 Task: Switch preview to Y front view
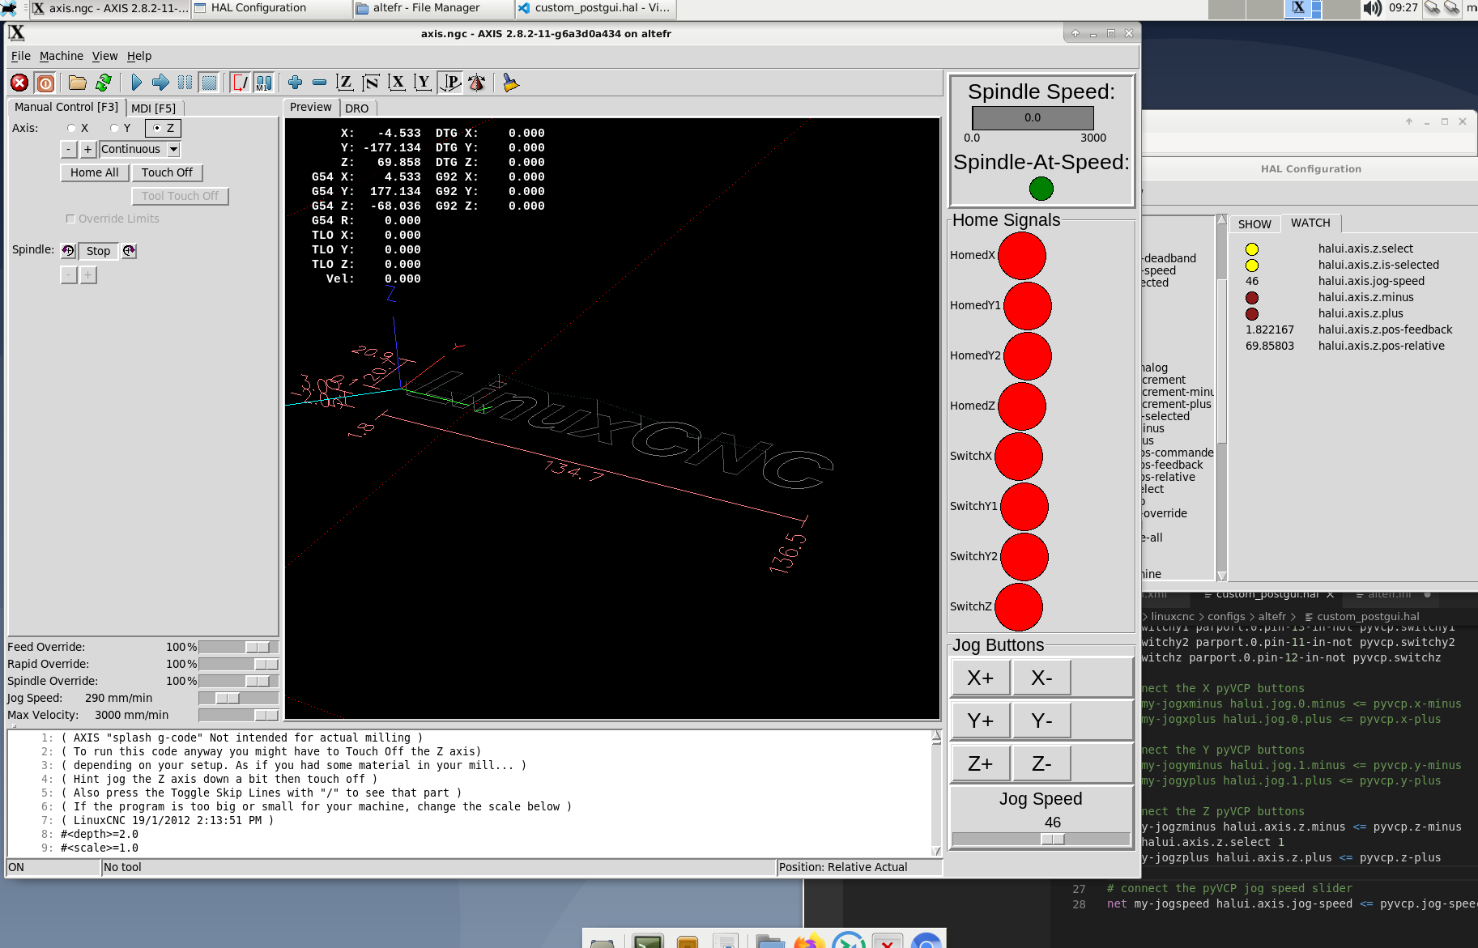423,83
